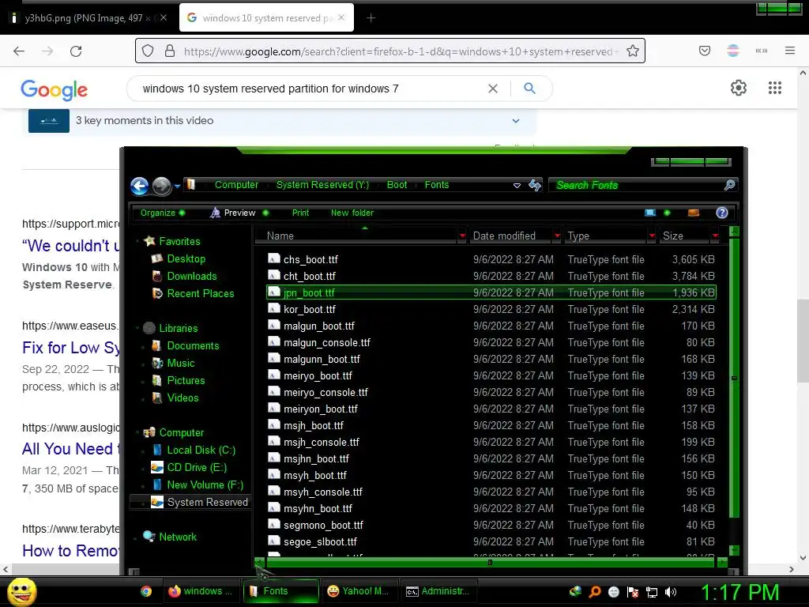Image resolution: width=809 pixels, height=607 pixels.
Task: Open a new Firefox tab
Action: tap(371, 18)
